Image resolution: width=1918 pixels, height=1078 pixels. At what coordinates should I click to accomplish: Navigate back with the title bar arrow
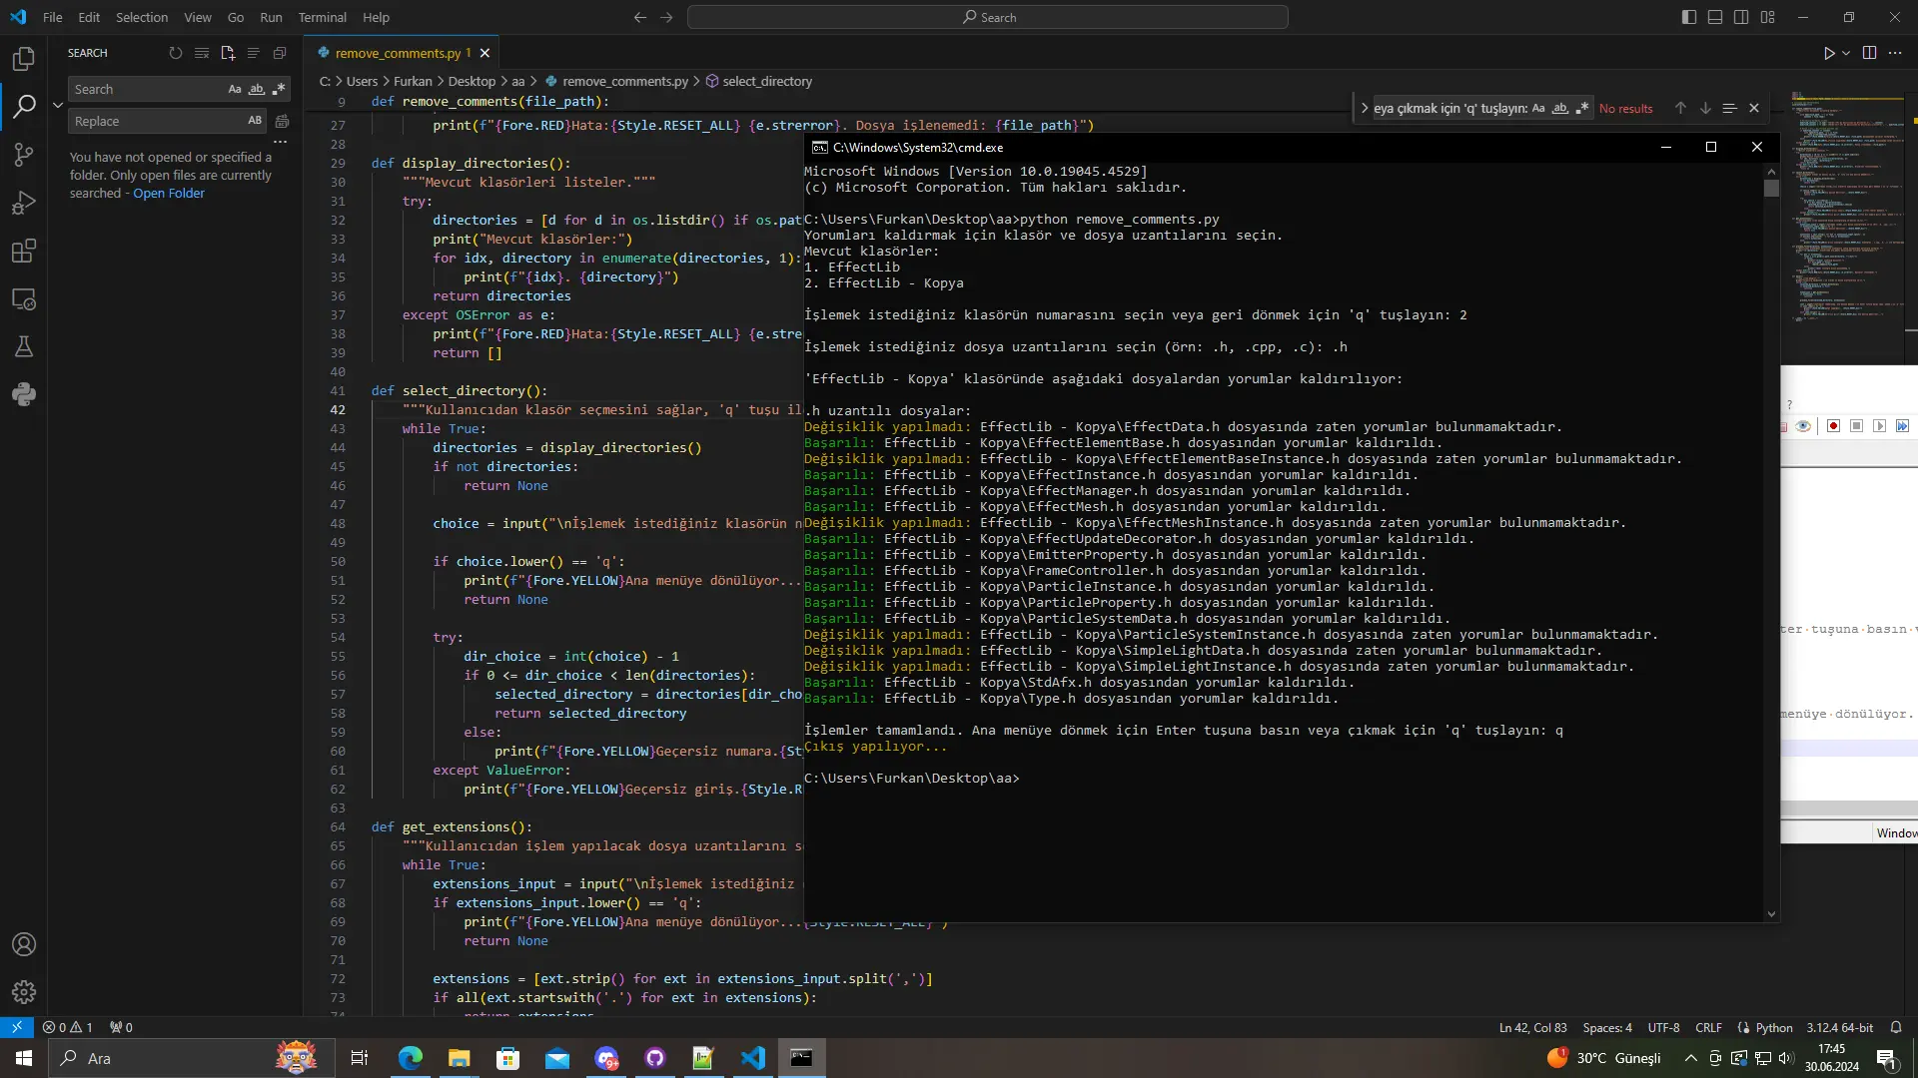pyautogui.click(x=640, y=17)
